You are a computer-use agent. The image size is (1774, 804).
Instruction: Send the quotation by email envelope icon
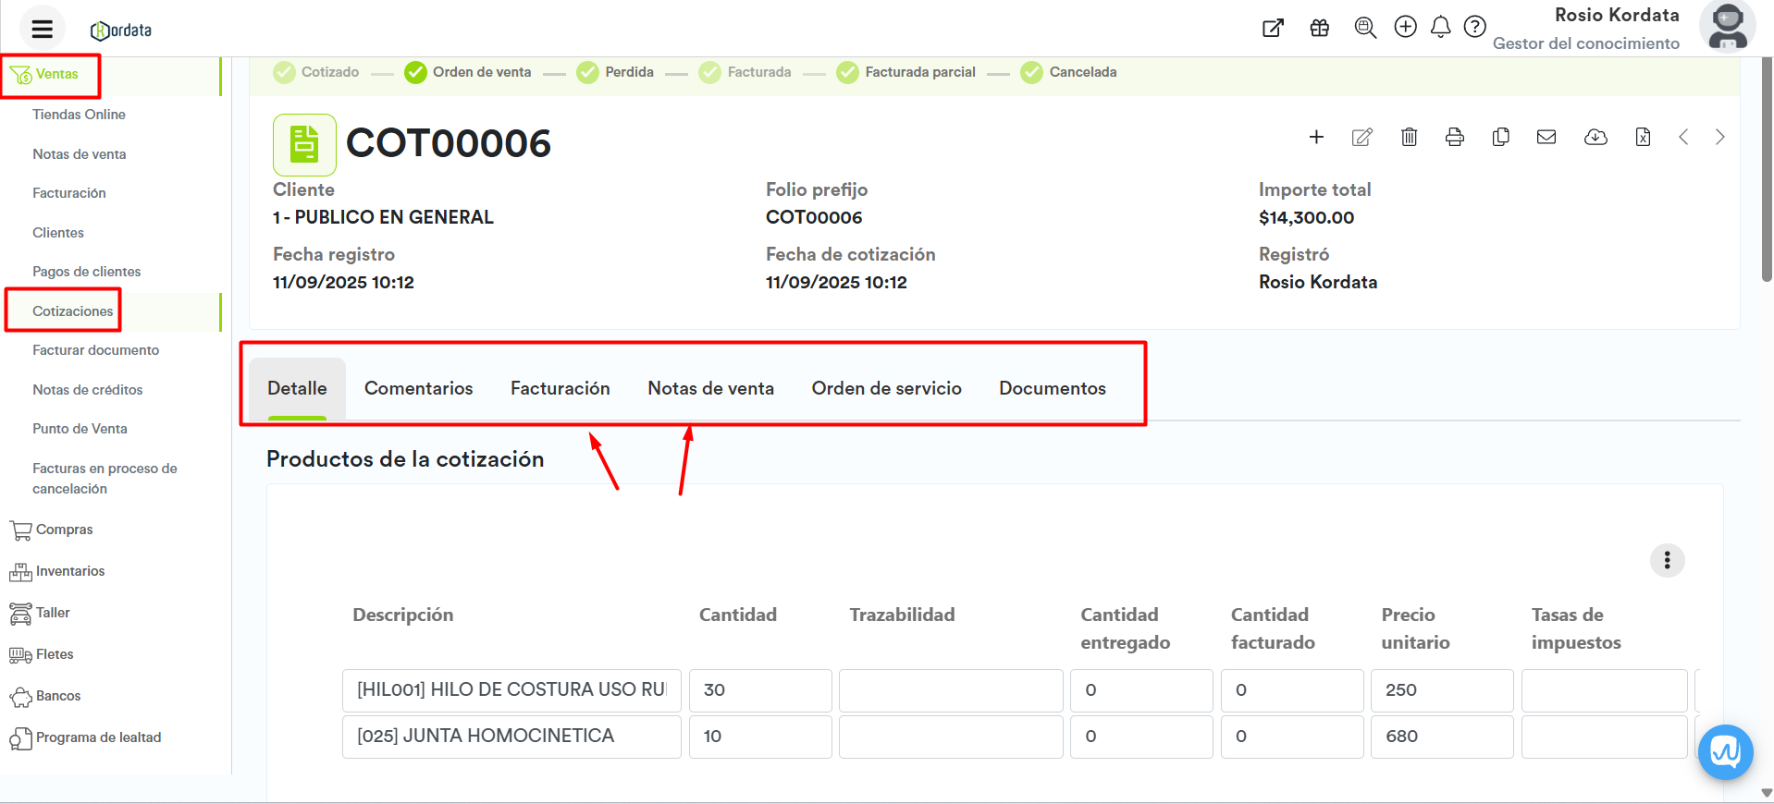pyautogui.click(x=1546, y=138)
